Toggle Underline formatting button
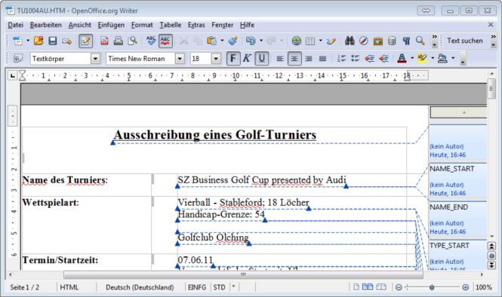Image resolution: width=502 pixels, height=297 pixels. (261, 59)
